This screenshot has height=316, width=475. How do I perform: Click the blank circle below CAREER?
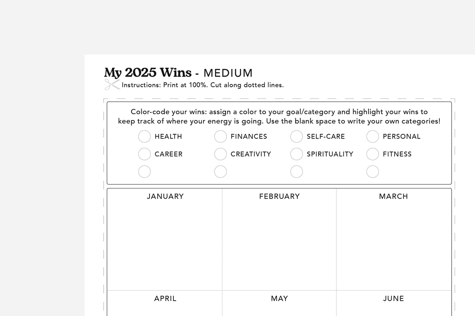click(x=144, y=171)
